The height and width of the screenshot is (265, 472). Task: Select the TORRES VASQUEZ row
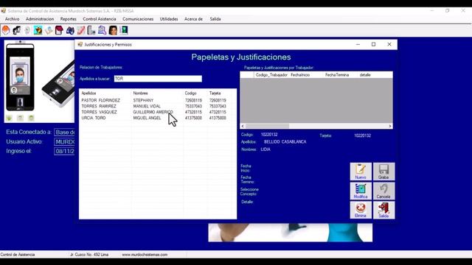tap(157, 112)
